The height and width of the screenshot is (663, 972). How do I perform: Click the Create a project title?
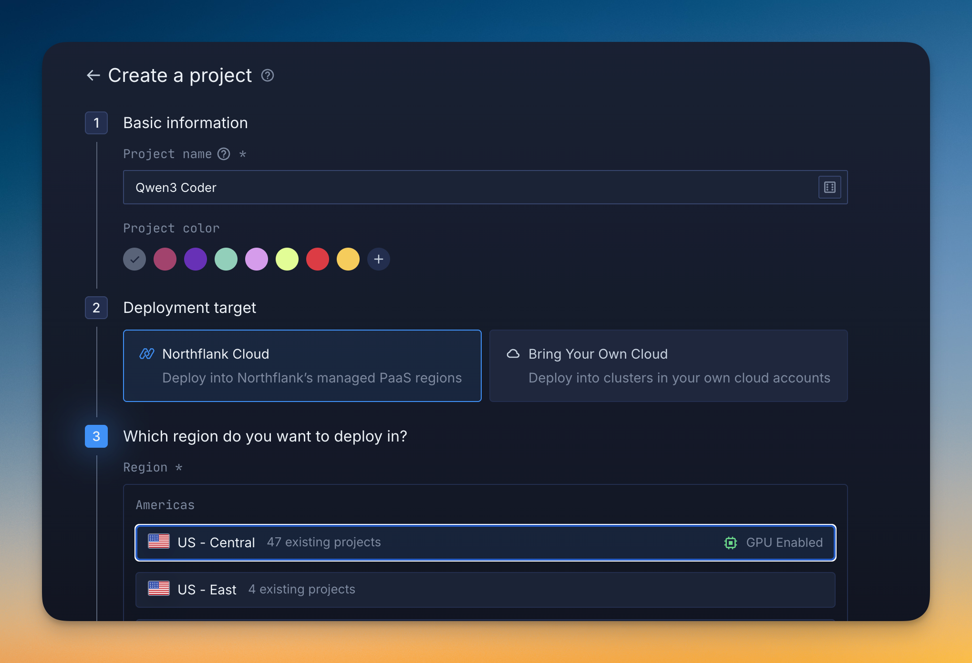coord(180,75)
